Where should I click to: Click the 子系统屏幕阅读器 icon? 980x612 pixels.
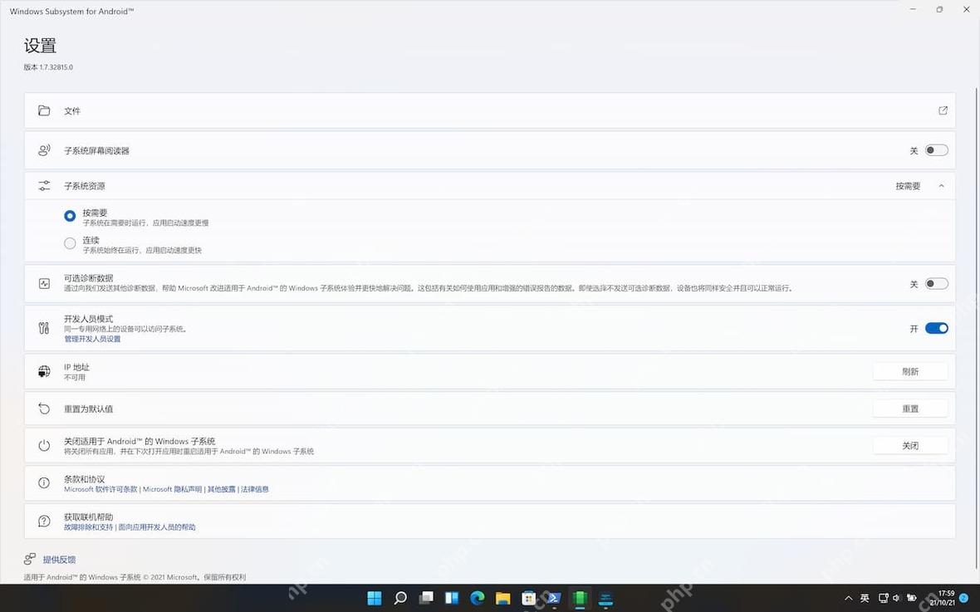point(44,150)
